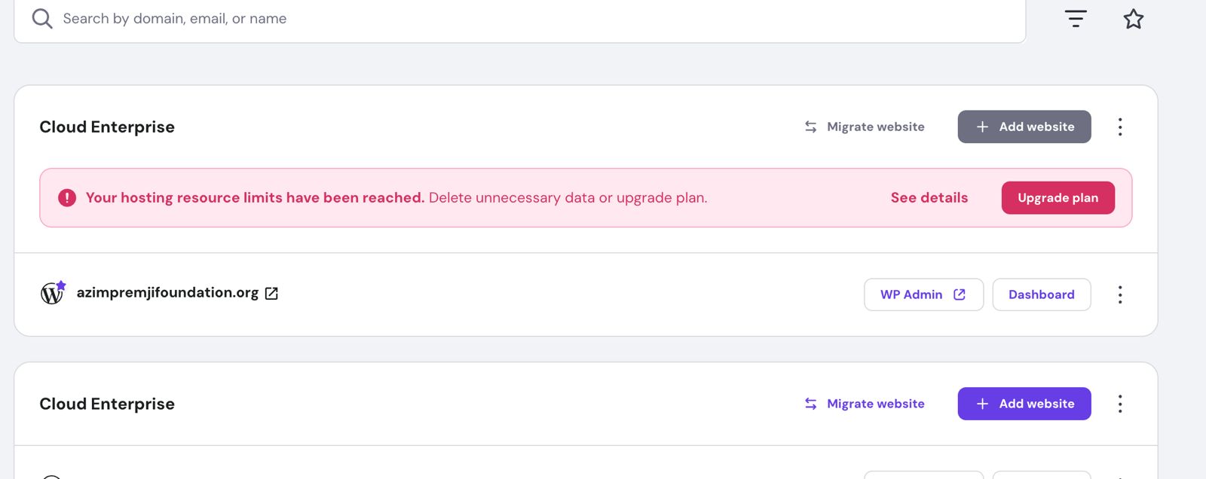Open the three-dot menu for azimpremjifoundation.org
The width and height of the screenshot is (1206, 479).
(1120, 294)
